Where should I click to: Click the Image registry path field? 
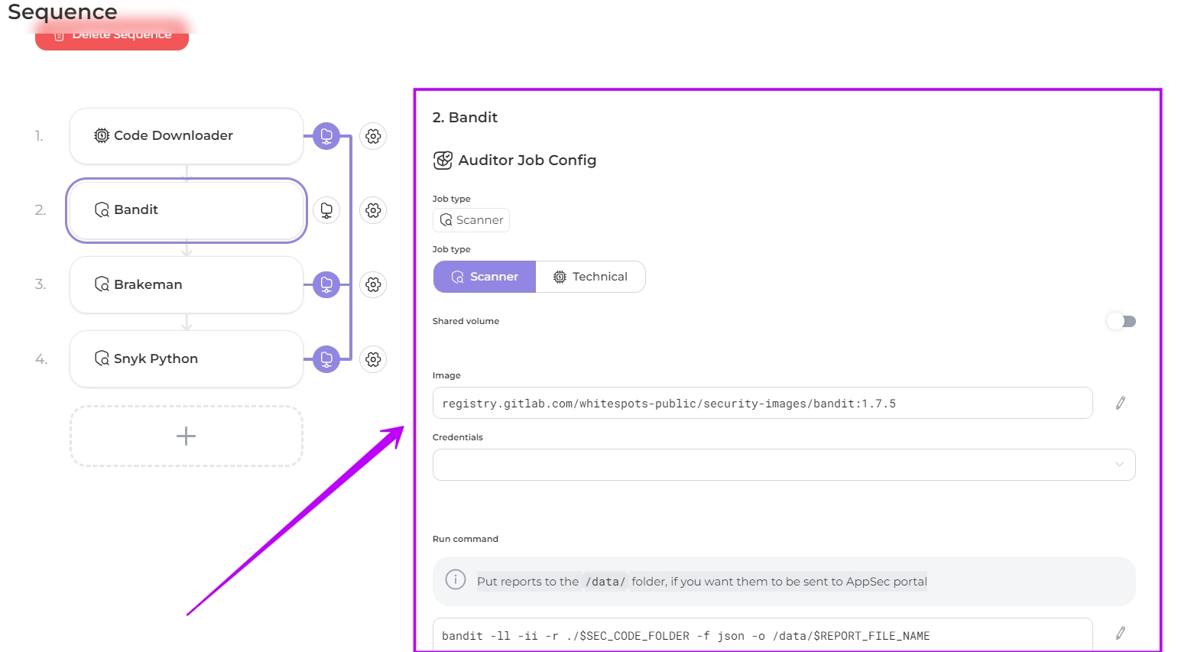click(x=762, y=403)
